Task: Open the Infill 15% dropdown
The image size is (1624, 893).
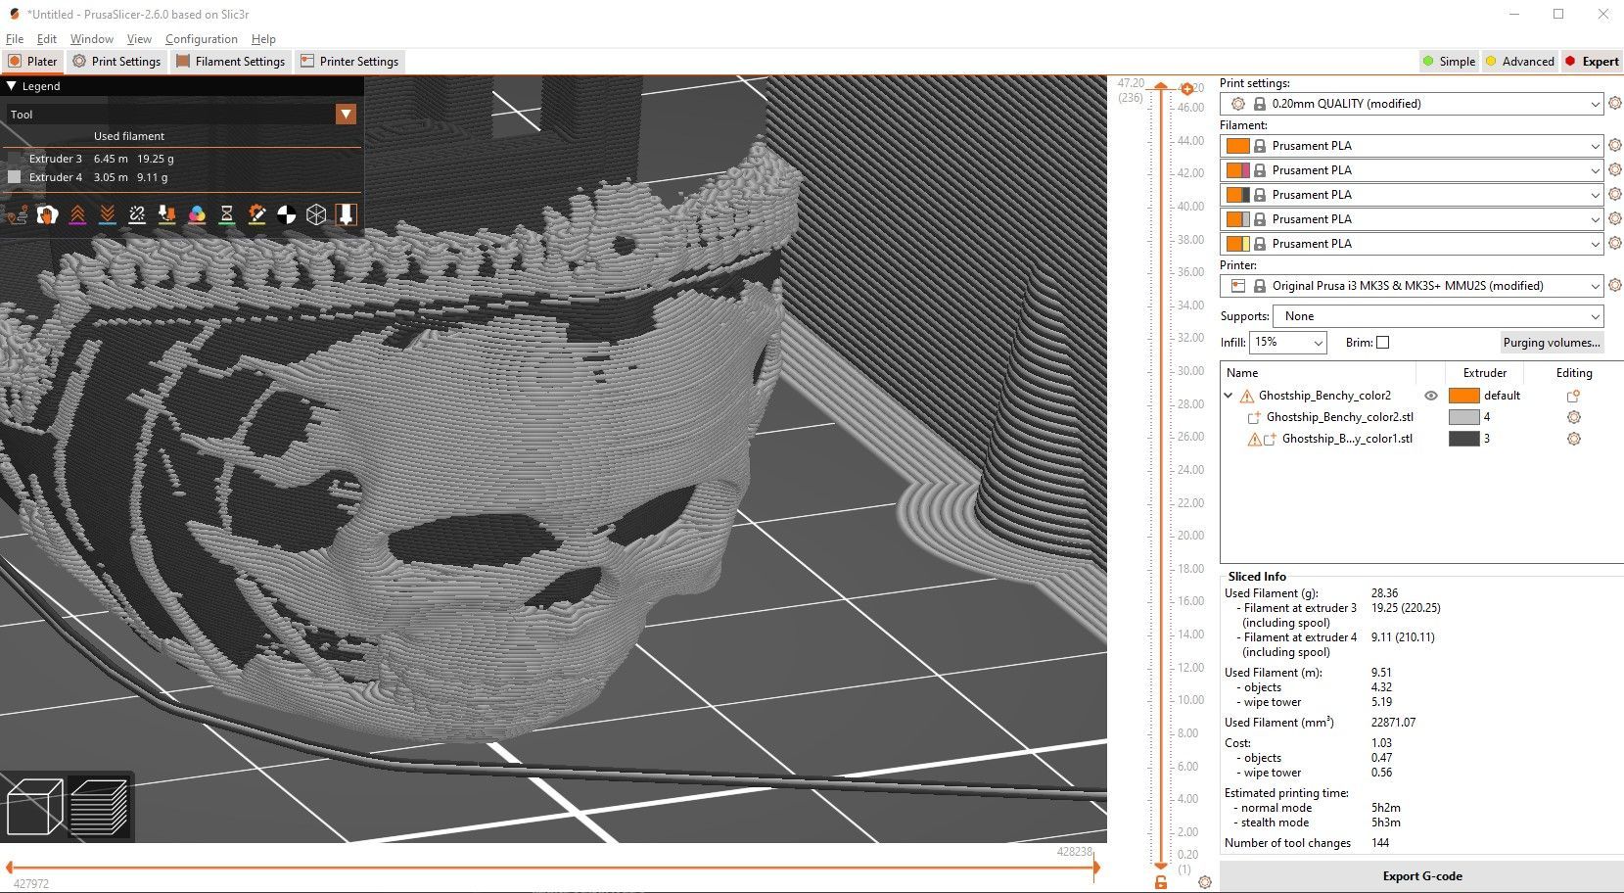Action: click(x=1287, y=343)
